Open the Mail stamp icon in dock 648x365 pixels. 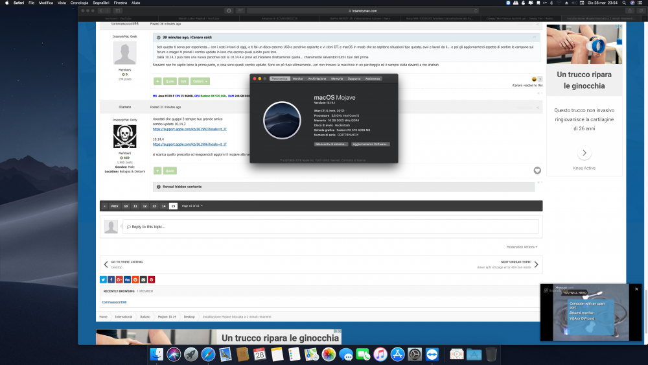click(x=226, y=354)
